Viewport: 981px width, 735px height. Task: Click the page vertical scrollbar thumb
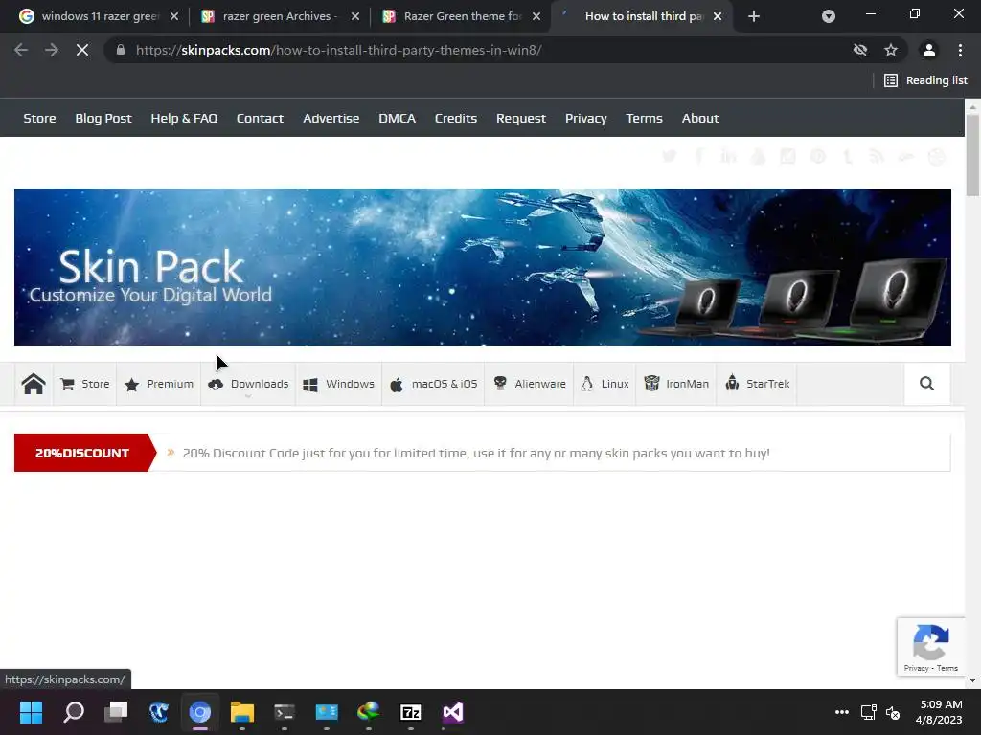(972, 155)
